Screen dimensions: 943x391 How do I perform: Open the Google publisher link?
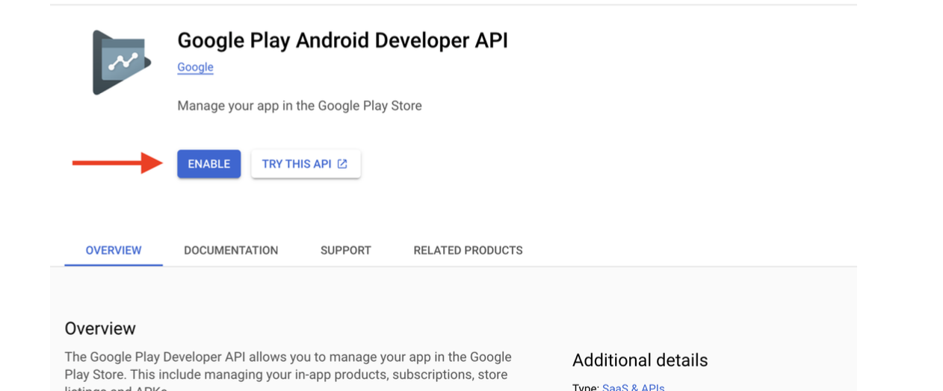195,67
